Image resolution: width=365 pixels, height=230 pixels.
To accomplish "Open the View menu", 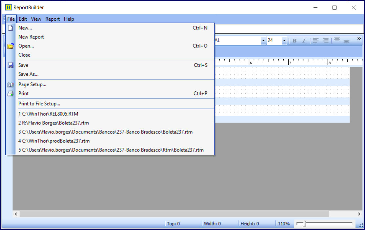I will coord(36,19).
